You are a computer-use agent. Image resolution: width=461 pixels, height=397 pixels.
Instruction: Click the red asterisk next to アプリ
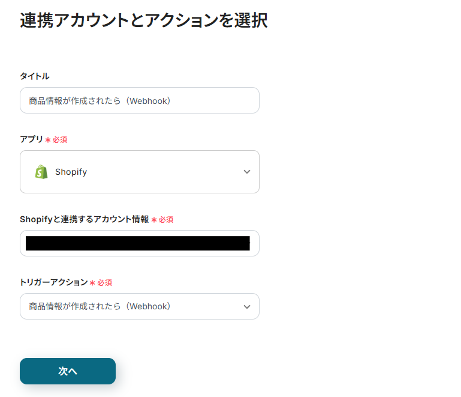point(48,140)
